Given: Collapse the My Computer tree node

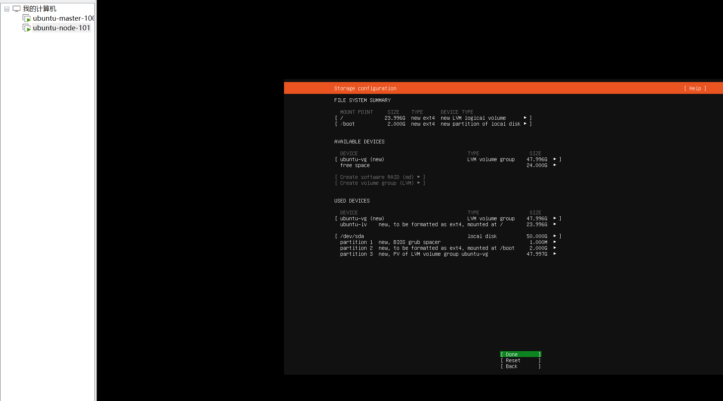Looking at the screenshot, I should (x=7, y=9).
